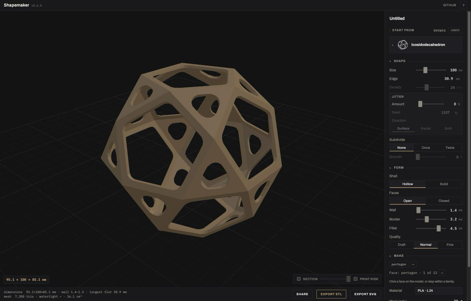Click the Size slider

pyautogui.click(x=431, y=70)
